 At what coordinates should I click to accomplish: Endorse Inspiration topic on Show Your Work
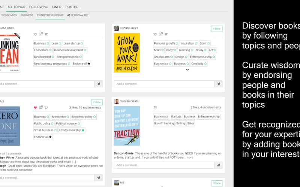(196, 43)
